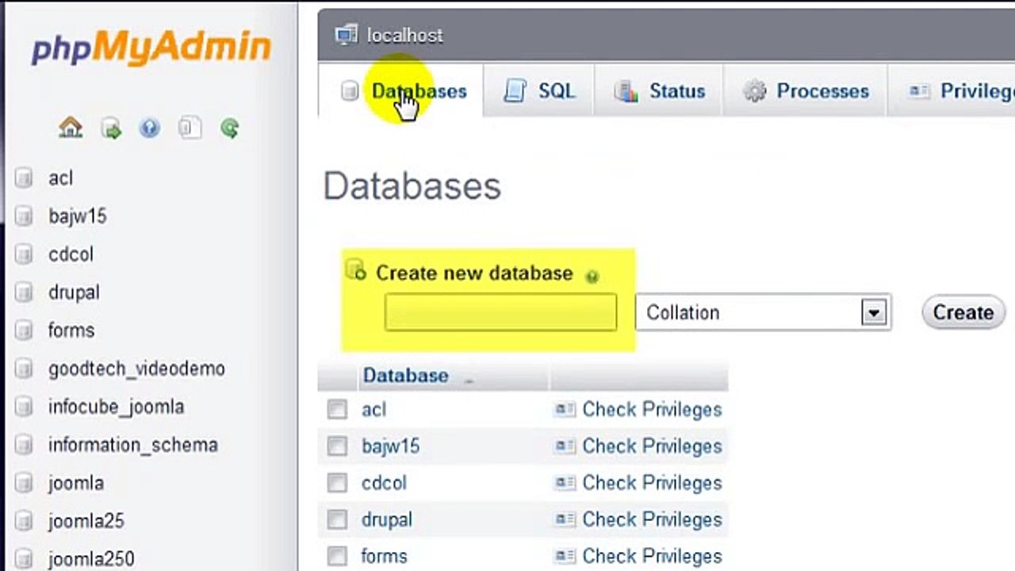
Task: Click the forms database icon in sidebar
Action: pyautogui.click(x=24, y=330)
